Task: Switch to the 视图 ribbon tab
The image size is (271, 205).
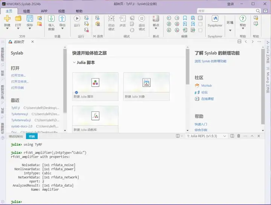Action: tap(61, 11)
